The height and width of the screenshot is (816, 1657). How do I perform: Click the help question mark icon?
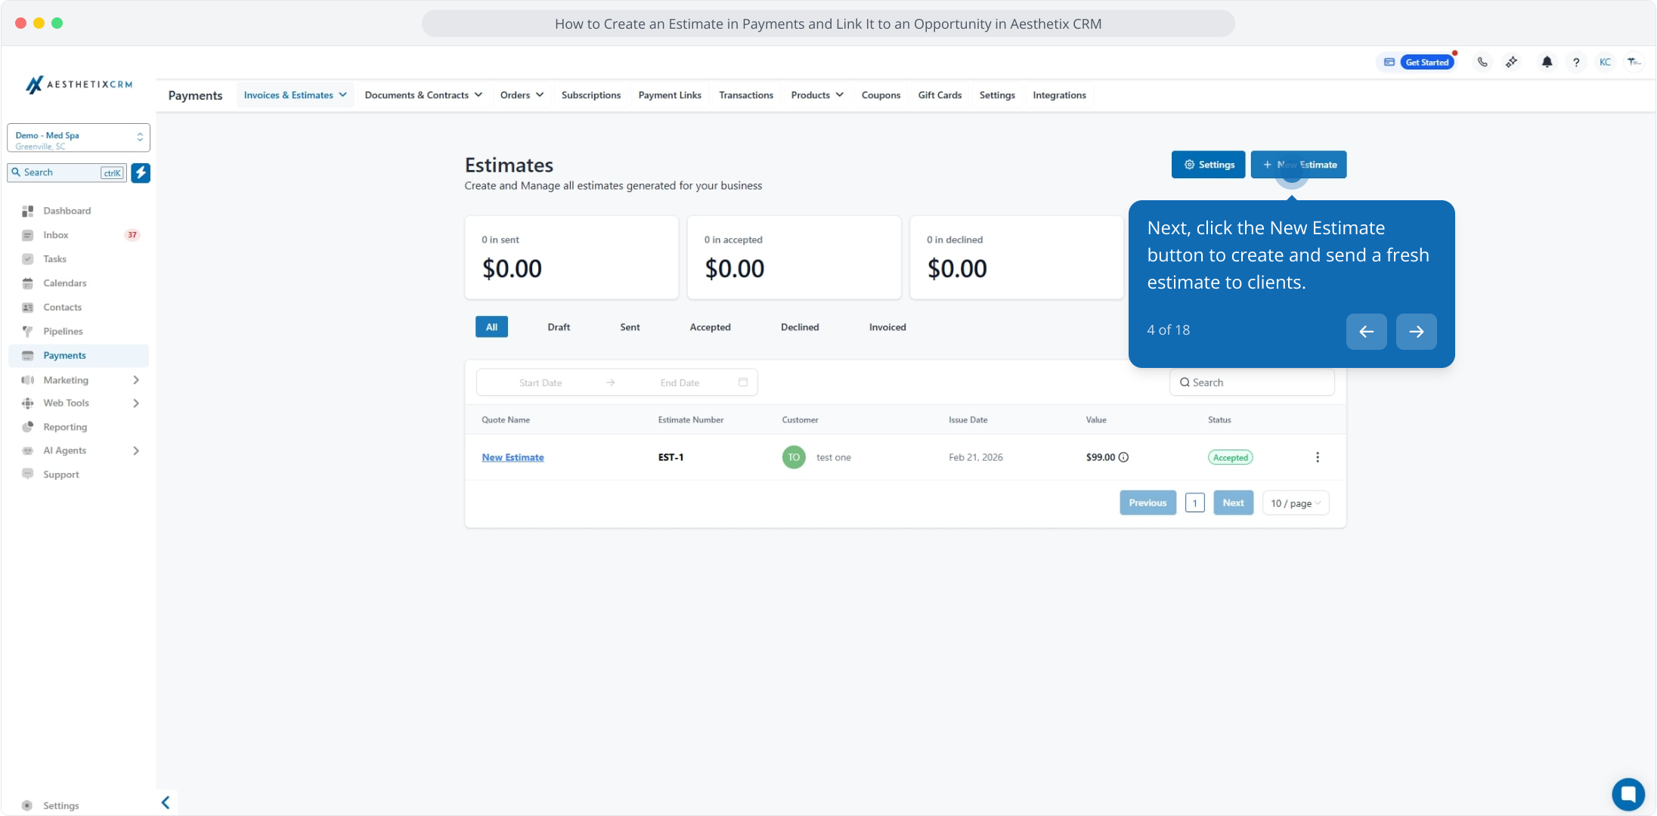click(1576, 62)
